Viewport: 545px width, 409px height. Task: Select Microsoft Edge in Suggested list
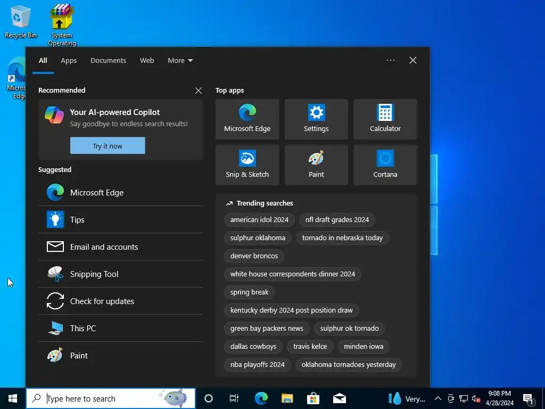pyautogui.click(x=121, y=193)
